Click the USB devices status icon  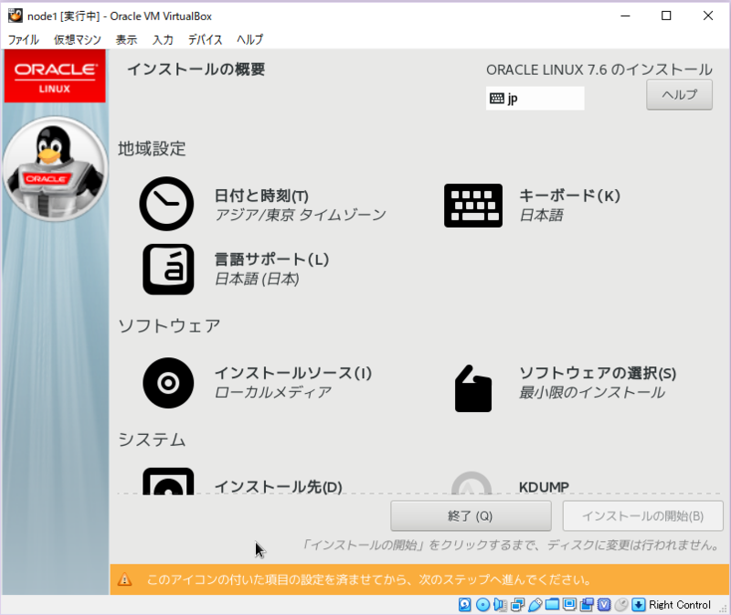[535, 605]
